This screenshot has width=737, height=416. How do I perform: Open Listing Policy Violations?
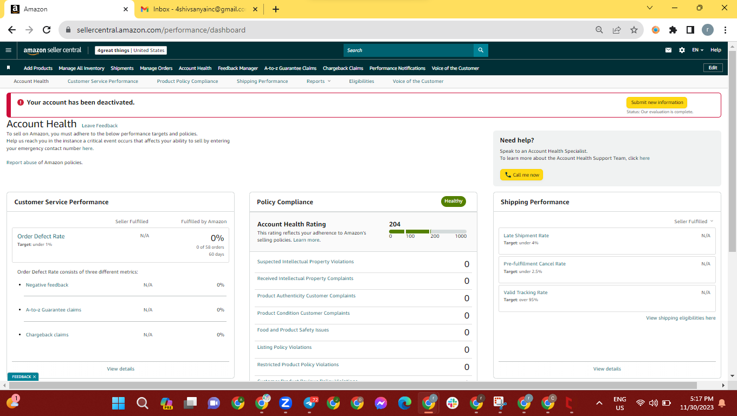285,347
